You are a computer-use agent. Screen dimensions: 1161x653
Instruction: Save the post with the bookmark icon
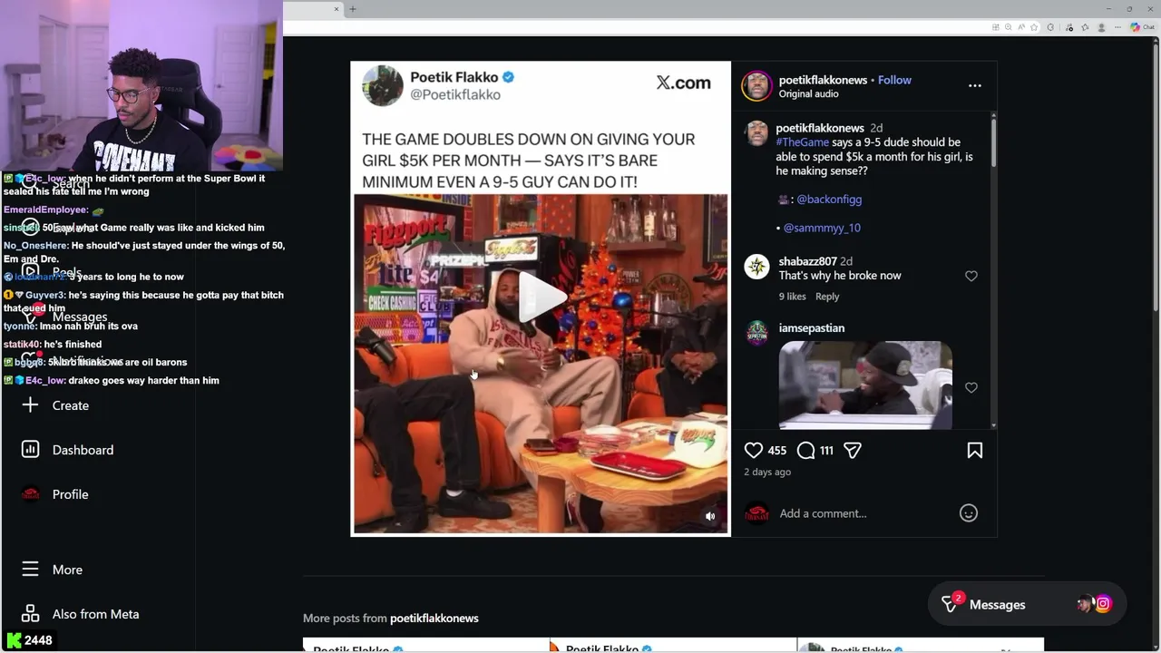(975, 450)
